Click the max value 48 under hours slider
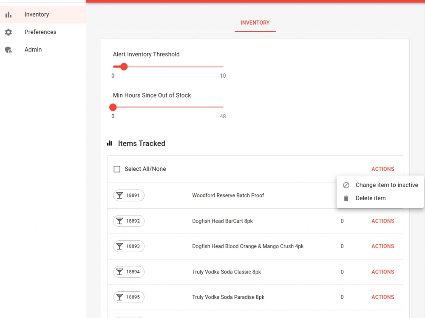 [x=223, y=116]
